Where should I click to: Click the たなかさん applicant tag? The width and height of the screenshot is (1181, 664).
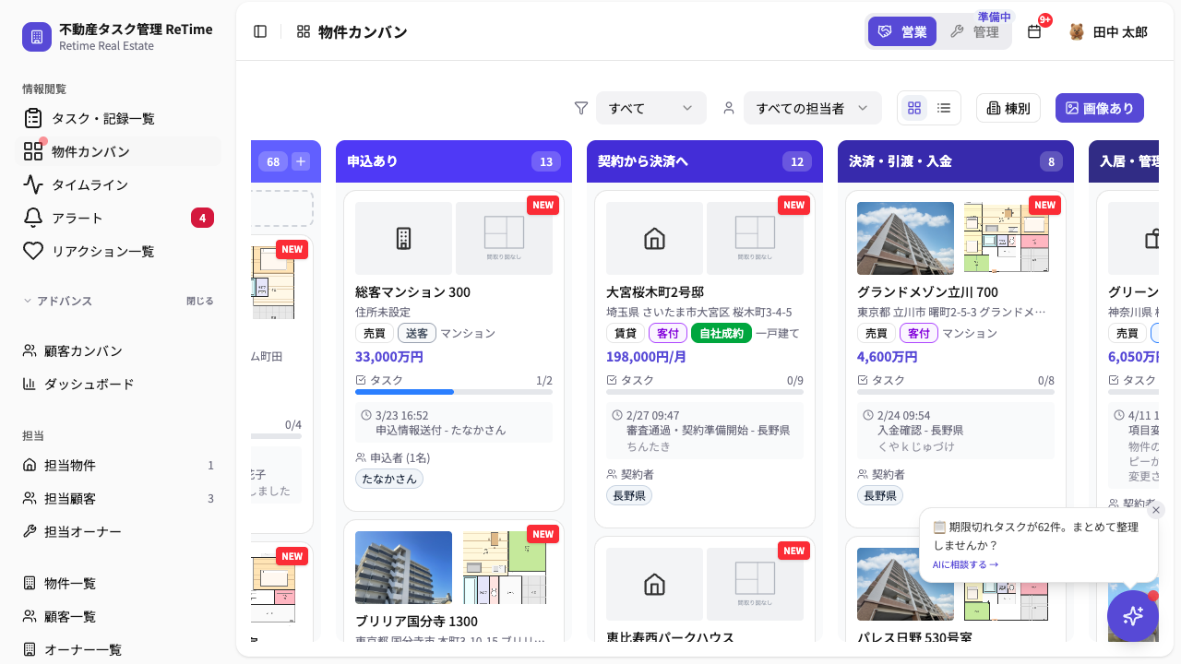(389, 479)
